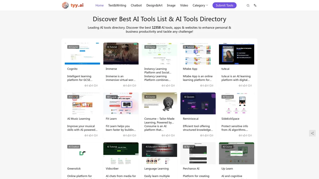Star the Reminisce.ai card
Screen dimensions: 319x179
202,135
